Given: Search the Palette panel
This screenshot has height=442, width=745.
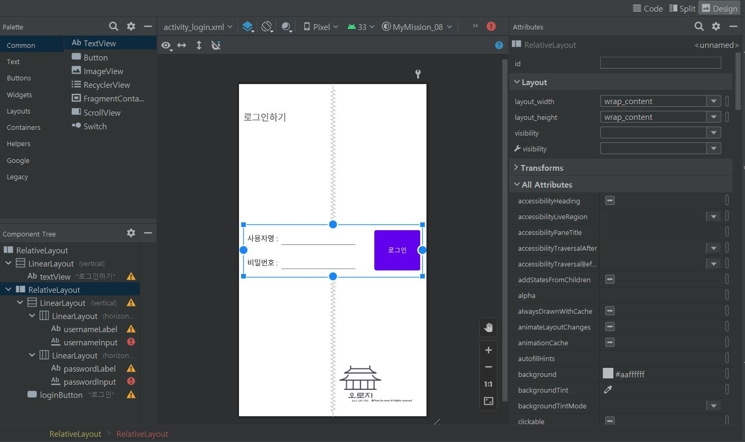Looking at the screenshot, I should coord(114,26).
